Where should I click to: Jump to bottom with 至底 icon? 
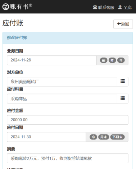coord(125,8)
